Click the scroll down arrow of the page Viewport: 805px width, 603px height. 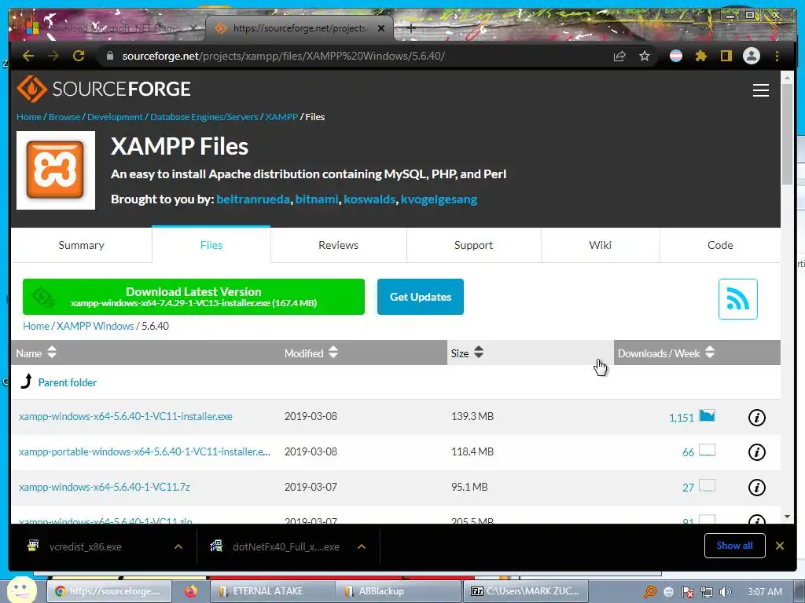coord(787,517)
